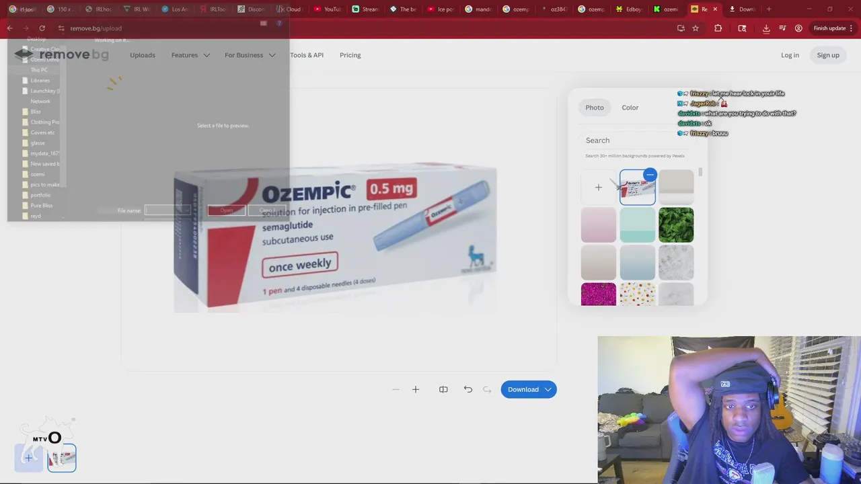Open Tools & API in navigation
Screen dimensions: 861x484
click(x=307, y=55)
